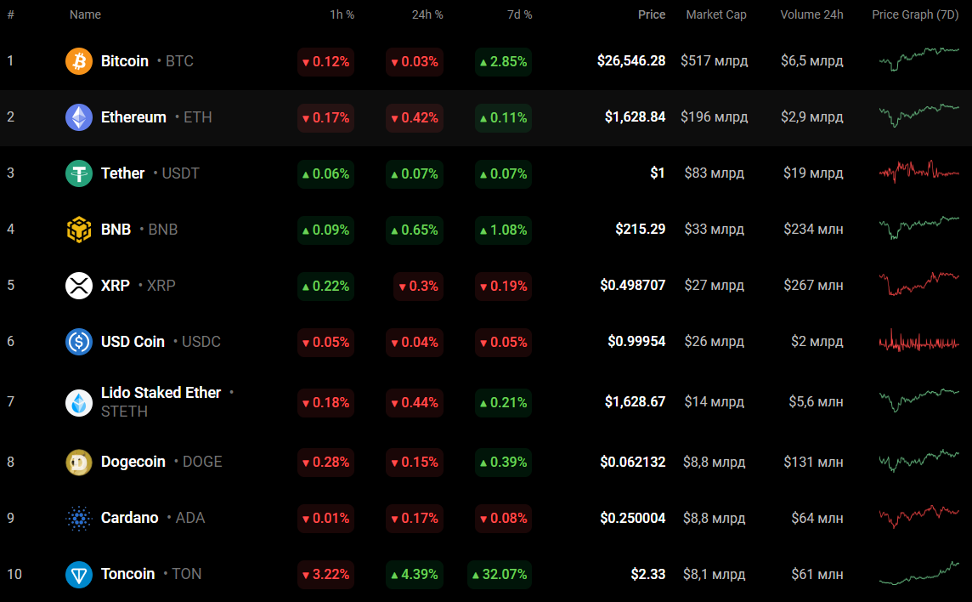Viewport: 972px width, 602px height.
Task: Click Tether volume $19 млрд
Action: tap(812, 173)
